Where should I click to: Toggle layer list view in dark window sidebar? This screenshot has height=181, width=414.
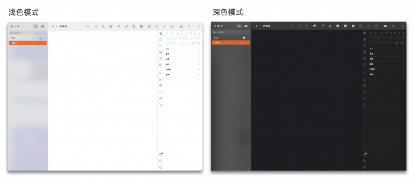click(239, 26)
